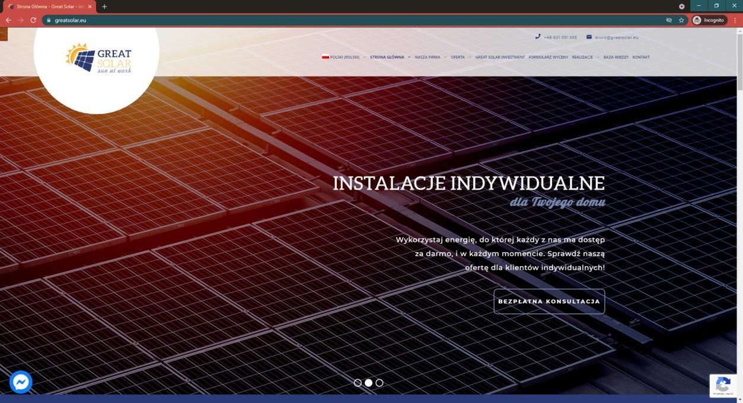Bookmark this page with the star icon
Image resolution: width=743 pixels, height=403 pixels.
682,20
